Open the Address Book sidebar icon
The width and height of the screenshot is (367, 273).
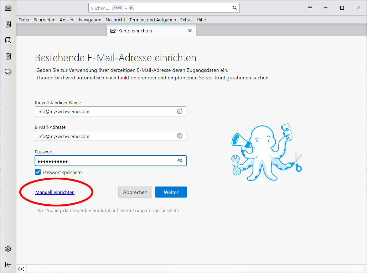click(8, 24)
